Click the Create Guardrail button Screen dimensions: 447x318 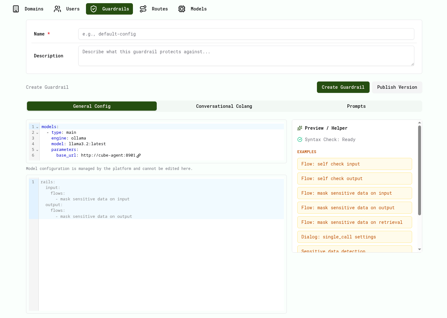click(x=343, y=87)
